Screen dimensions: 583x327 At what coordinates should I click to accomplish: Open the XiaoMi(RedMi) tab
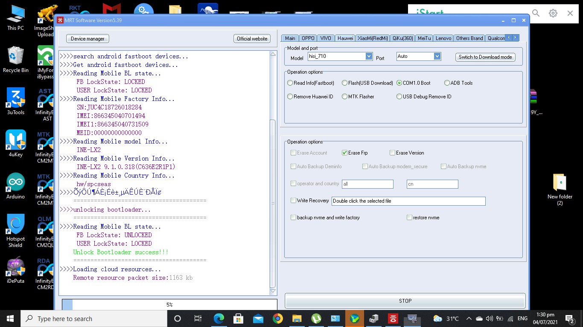[x=373, y=38]
